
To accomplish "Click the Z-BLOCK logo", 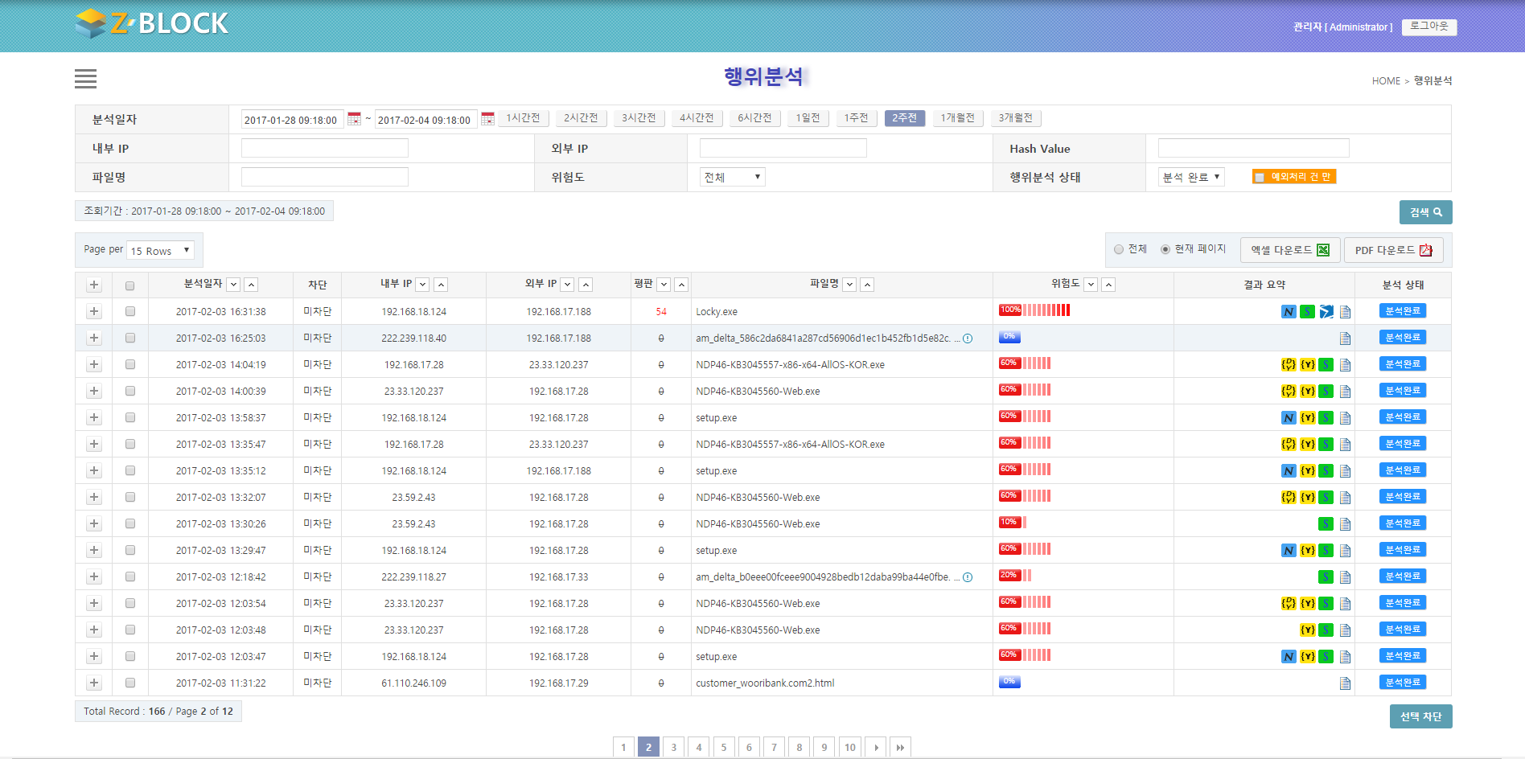I will [x=152, y=23].
